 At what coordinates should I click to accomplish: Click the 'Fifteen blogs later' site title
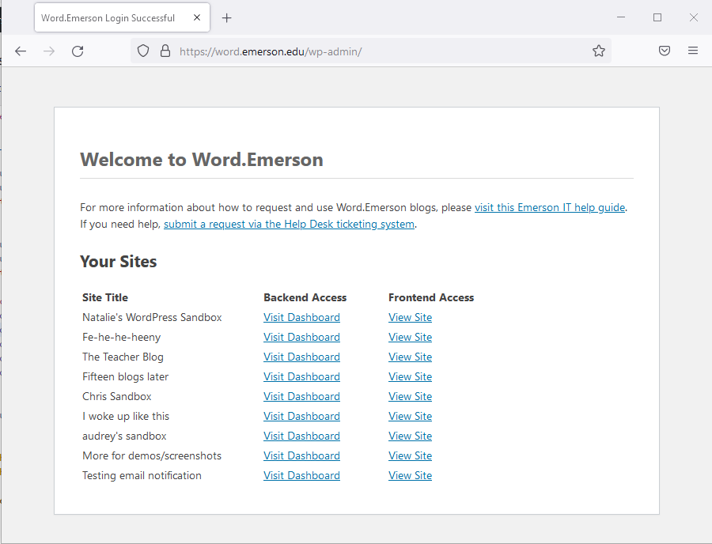tap(125, 376)
